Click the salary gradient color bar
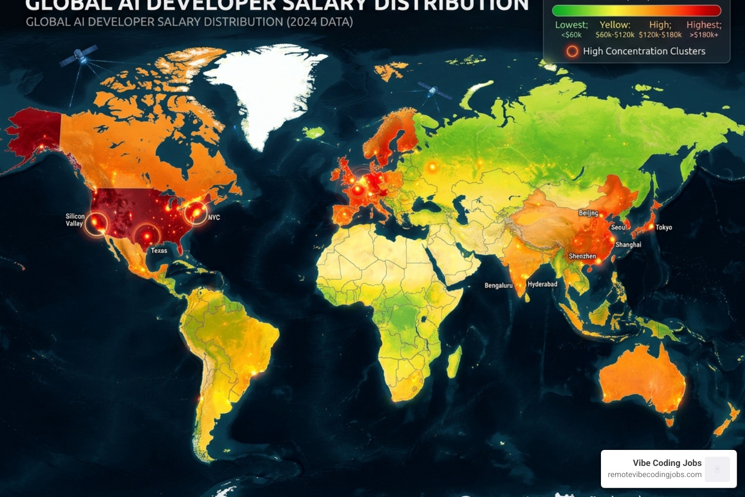Screen dimensions: 745x497 [637, 10]
